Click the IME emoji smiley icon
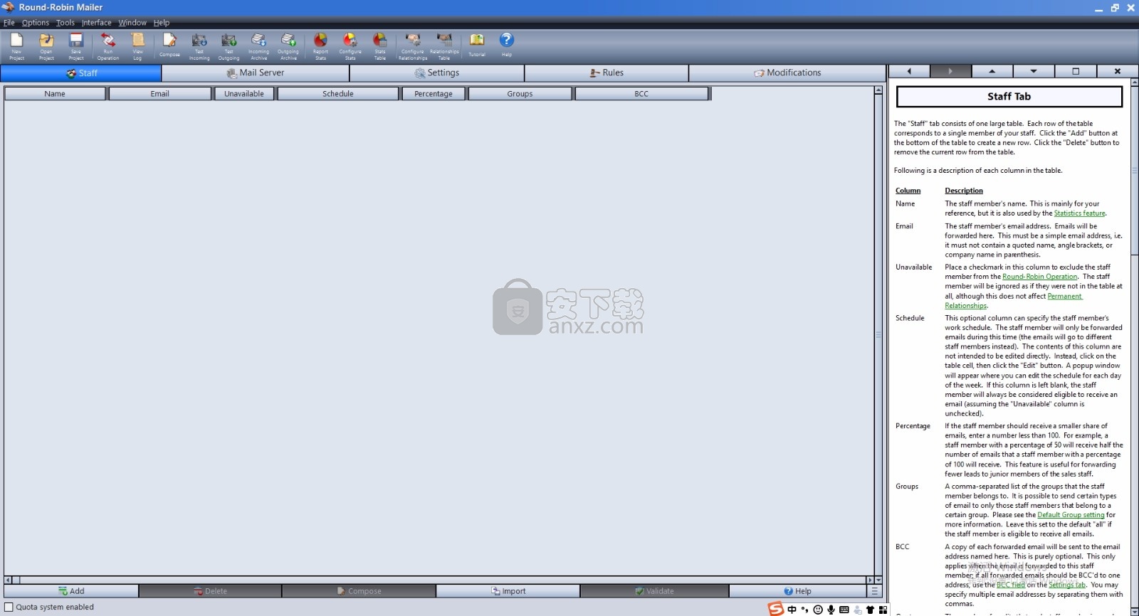The width and height of the screenshot is (1139, 616). point(818,610)
